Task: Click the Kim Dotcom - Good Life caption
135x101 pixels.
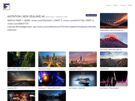Action: pyautogui.click(x=77, y=88)
